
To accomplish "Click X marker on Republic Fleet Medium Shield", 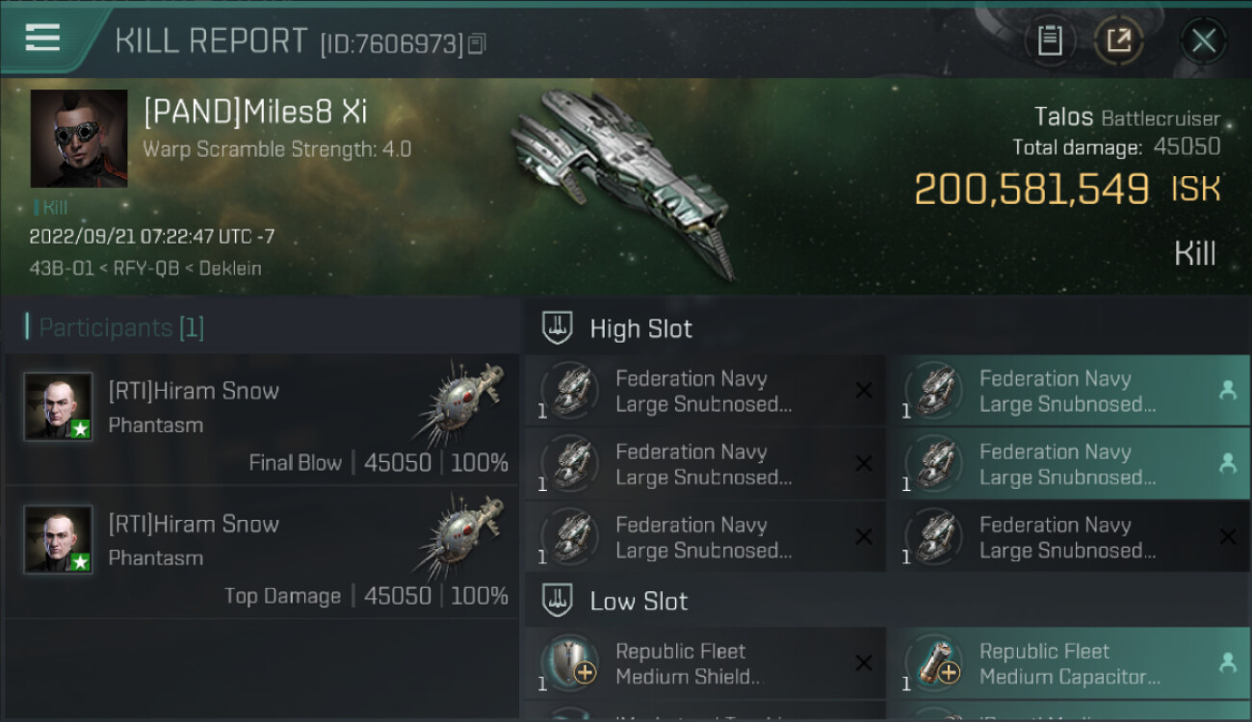I will [x=864, y=662].
